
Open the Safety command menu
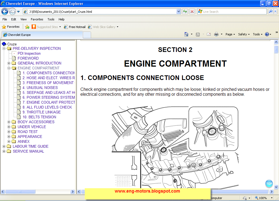(244, 34)
